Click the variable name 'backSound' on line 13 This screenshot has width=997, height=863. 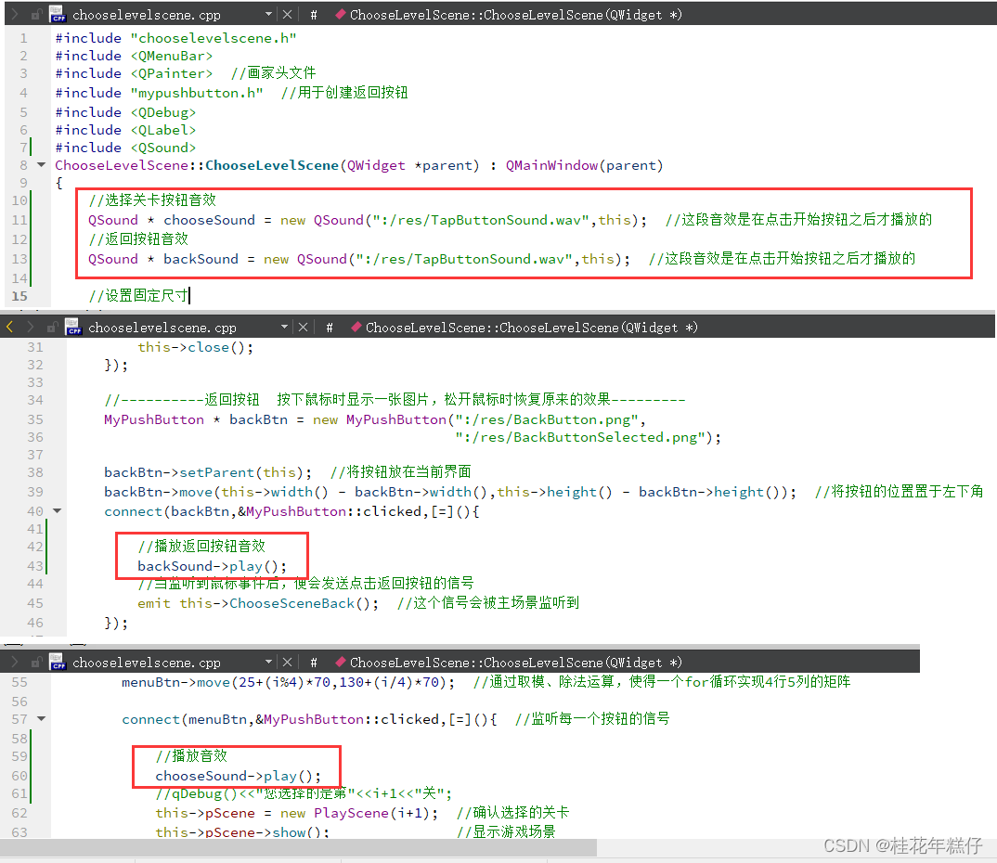coord(201,259)
